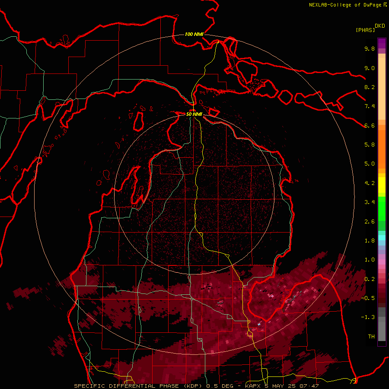
Task: Click the 5.8 color scale value
Action: click(370, 145)
